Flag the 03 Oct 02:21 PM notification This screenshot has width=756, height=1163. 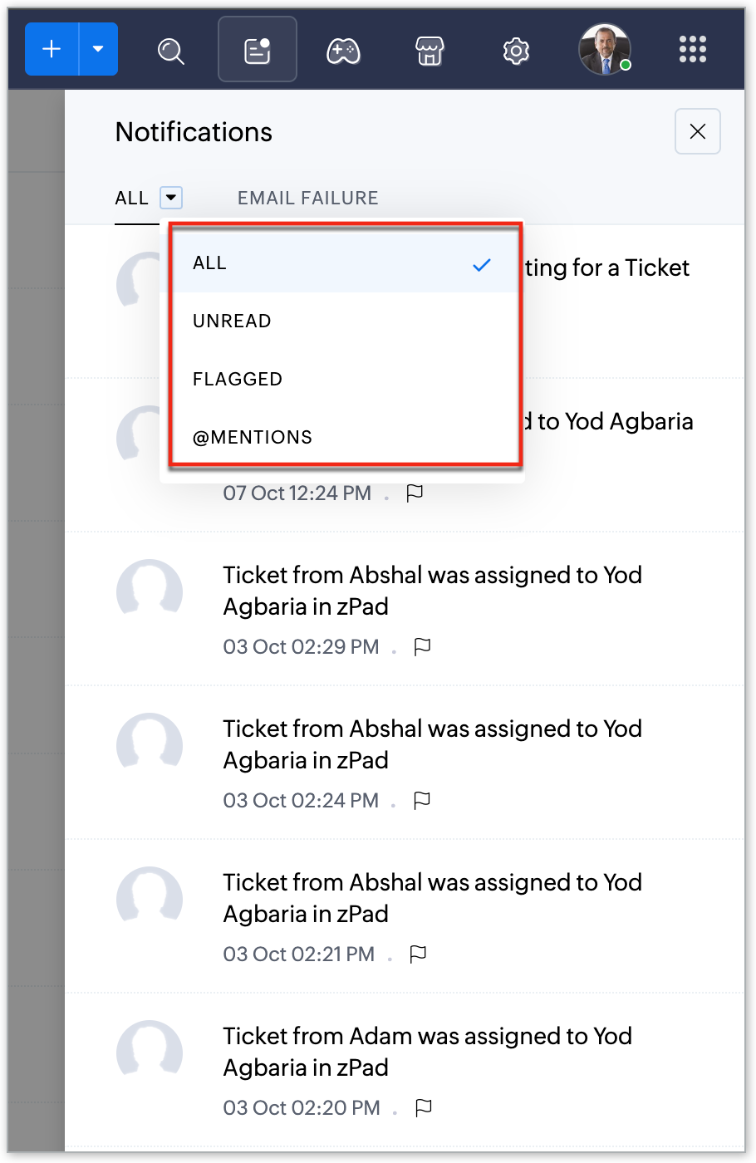pos(418,954)
